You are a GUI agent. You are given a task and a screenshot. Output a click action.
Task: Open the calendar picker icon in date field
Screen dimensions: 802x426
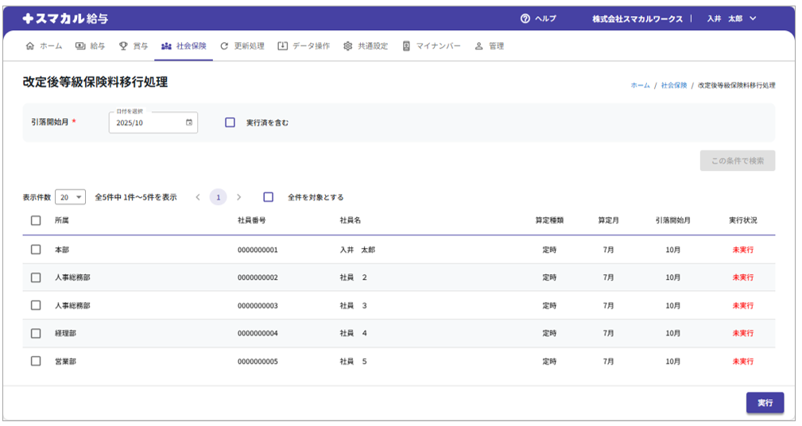click(x=189, y=122)
